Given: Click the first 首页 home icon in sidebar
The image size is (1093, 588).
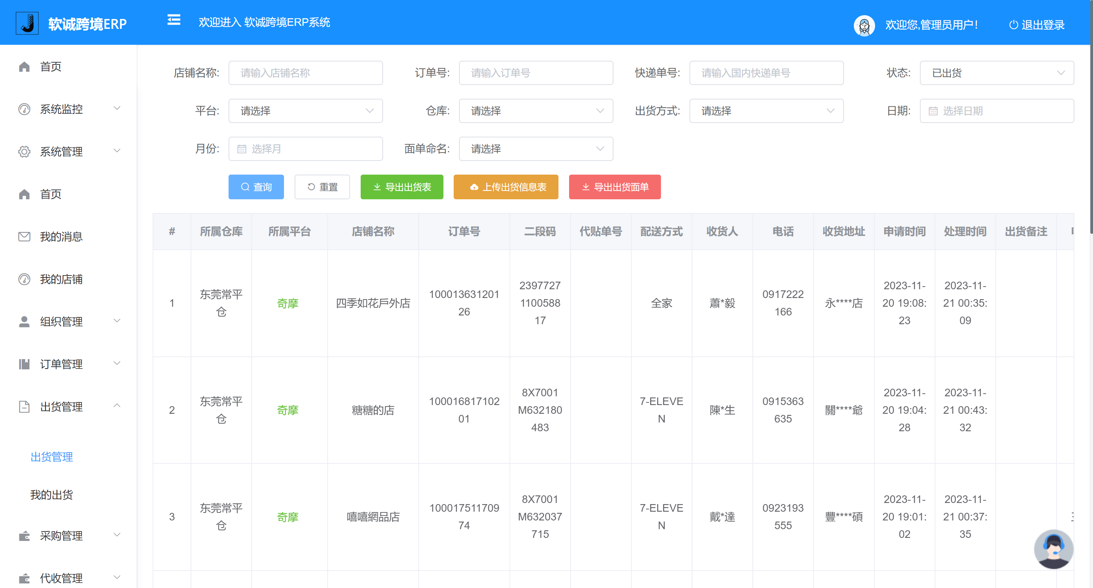Looking at the screenshot, I should click(x=24, y=66).
